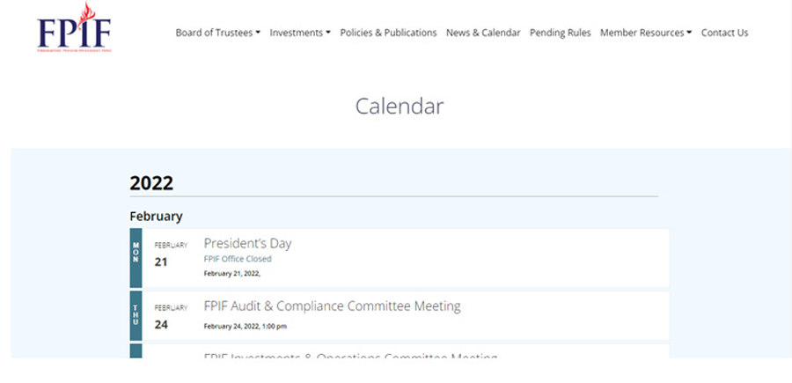Click the 2022 year heading
Screen dimensions: 792x383
click(151, 183)
